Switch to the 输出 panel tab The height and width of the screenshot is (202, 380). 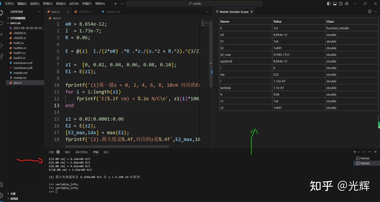67,152
